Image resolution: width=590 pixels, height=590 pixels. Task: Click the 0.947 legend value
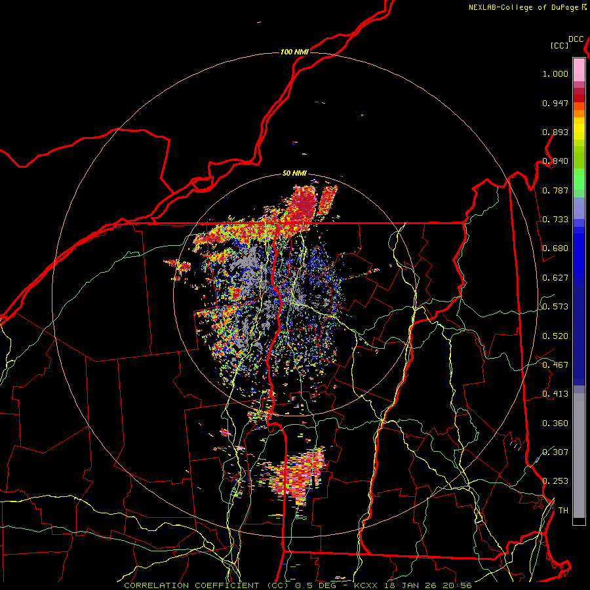pyautogui.click(x=555, y=103)
